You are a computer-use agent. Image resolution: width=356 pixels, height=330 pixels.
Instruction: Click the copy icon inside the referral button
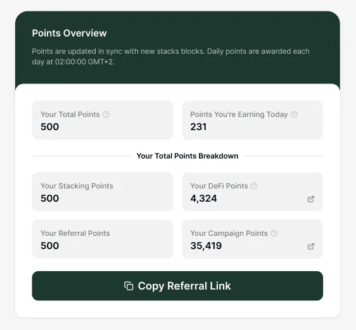[129, 286]
